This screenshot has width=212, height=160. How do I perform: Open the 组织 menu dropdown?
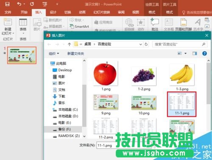54,53
